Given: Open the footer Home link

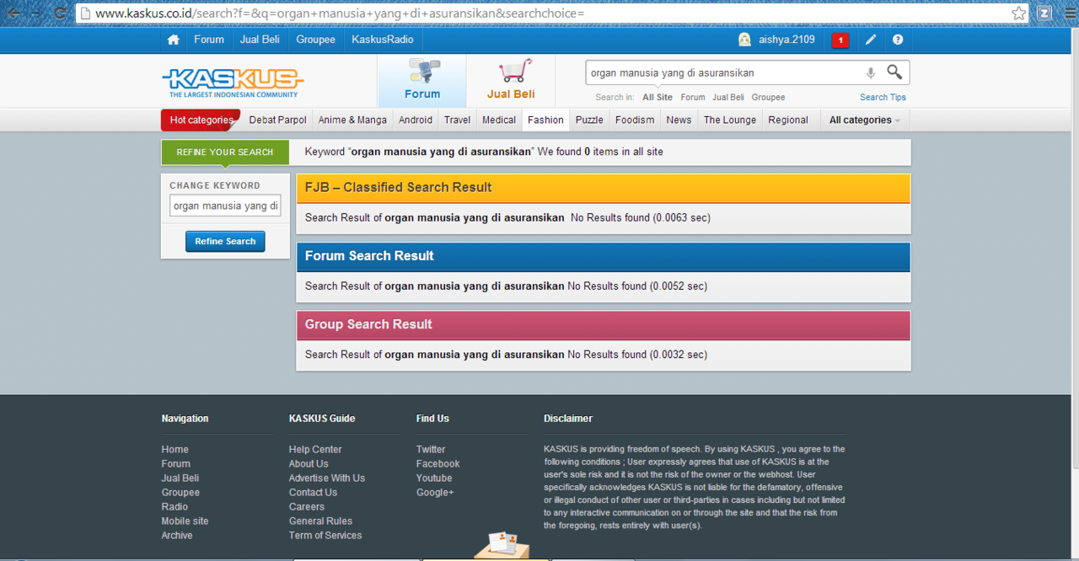Looking at the screenshot, I should [x=175, y=450].
